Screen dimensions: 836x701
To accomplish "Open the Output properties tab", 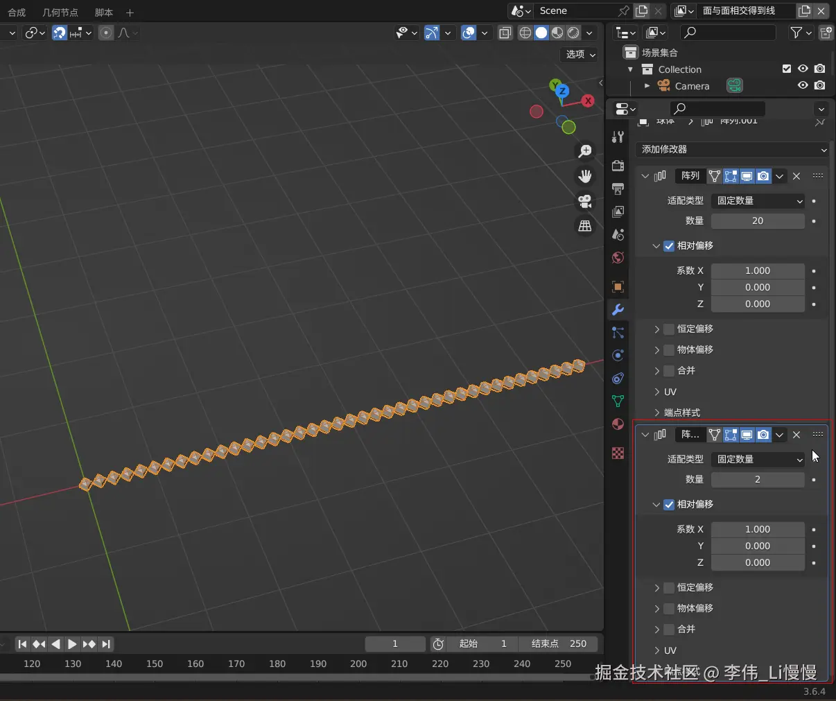I will tap(618, 189).
